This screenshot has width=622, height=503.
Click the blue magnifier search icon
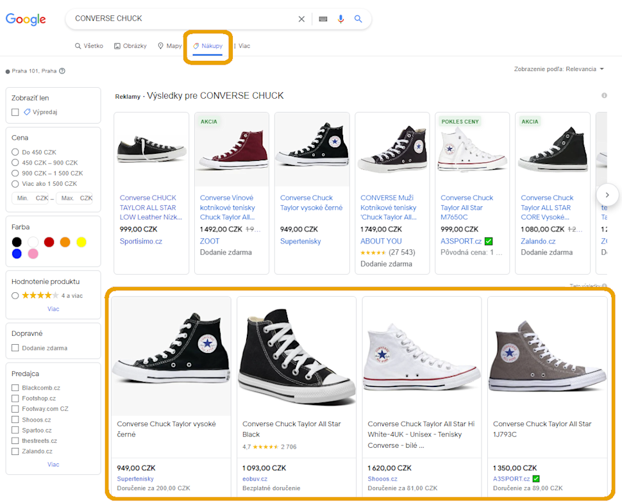point(358,19)
